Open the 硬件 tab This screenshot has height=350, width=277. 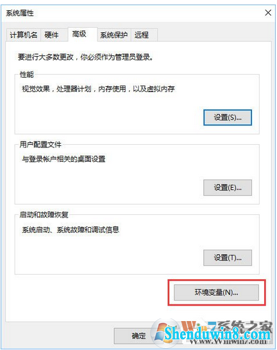point(54,35)
